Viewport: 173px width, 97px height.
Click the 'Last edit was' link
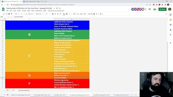(x=56, y=11)
